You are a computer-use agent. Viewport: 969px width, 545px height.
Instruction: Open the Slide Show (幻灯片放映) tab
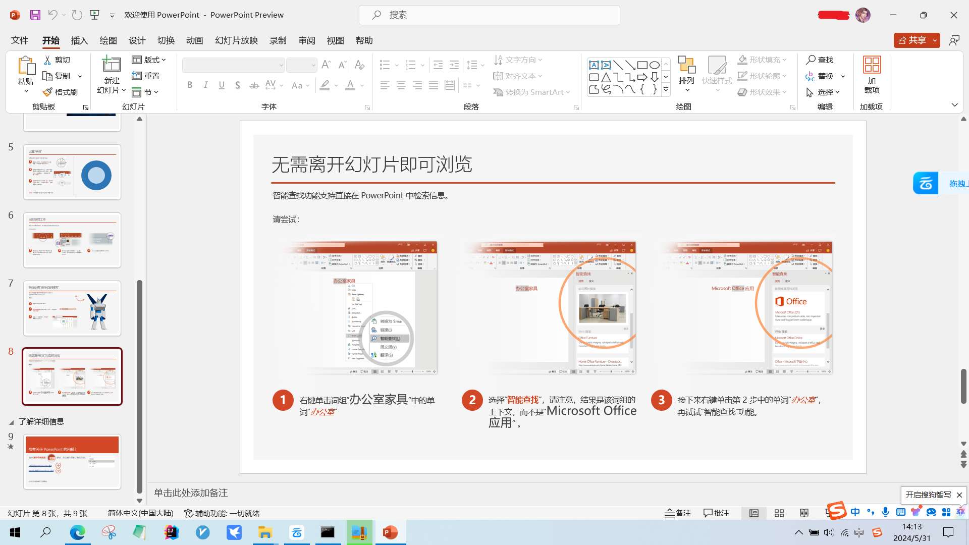pos(236,40)
